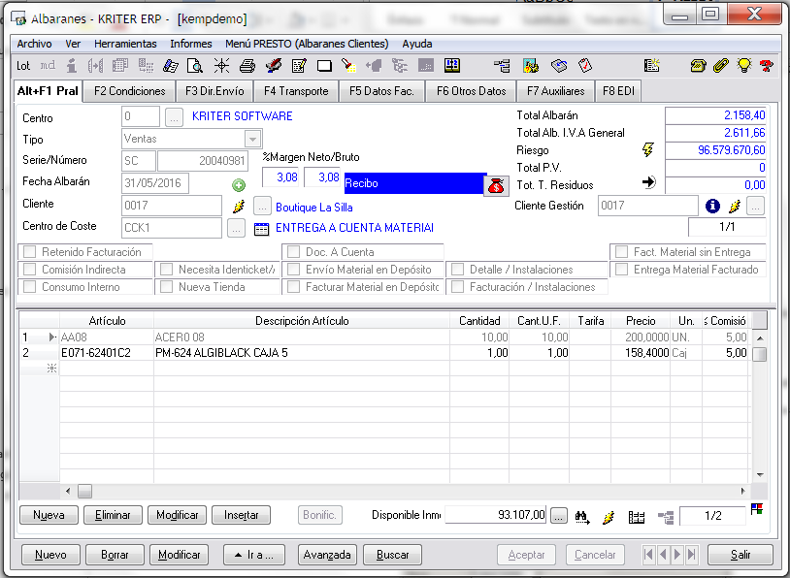This screenshot has width=790, height=578.
Task: Click the black and yellow panel toolbar icon
Action: click(452, 65)
